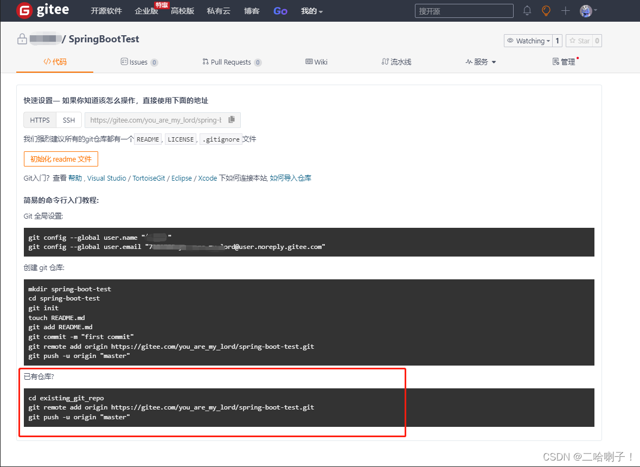Click the private repository lock icon

pos(22,39)
